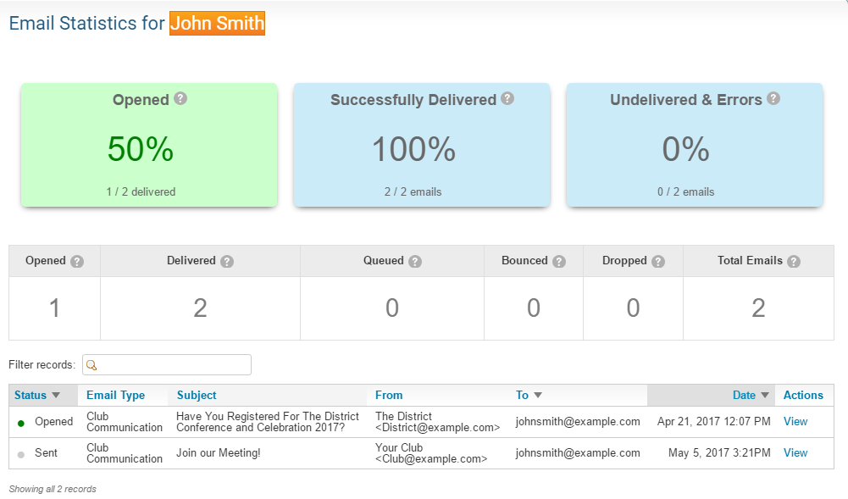Image resolution: width=848 pixels, height=499 pixels.
Task: View the District Conference email details
Action: 795,421
